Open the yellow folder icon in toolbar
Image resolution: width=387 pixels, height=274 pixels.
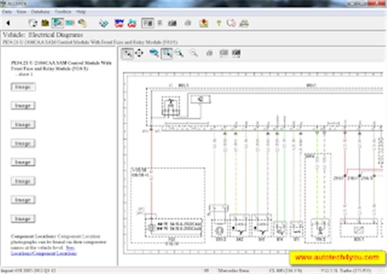coord(45,23)
